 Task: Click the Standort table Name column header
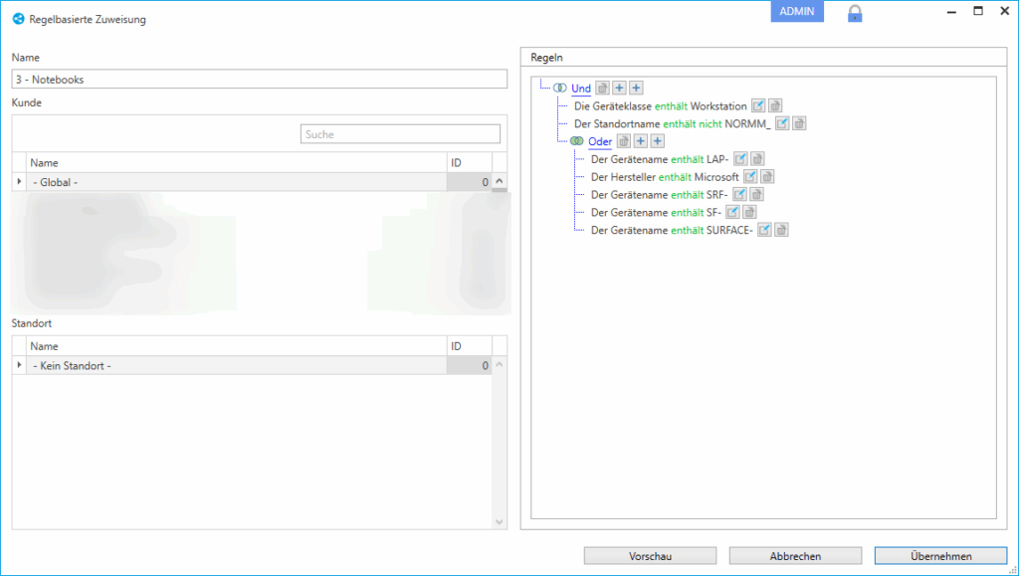[237, 346]
